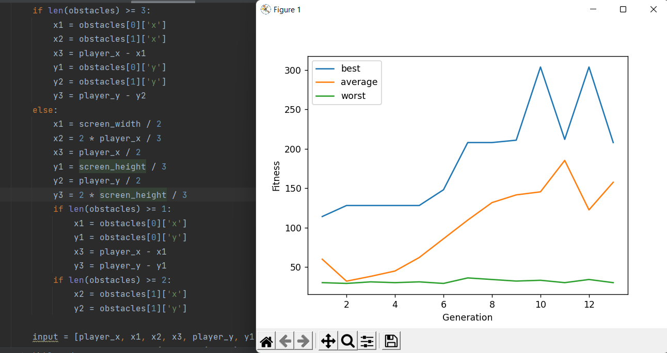Click the matplotlib logo in the title bar
The width and height of the screenshot is (667, 353).
click(266, 9)
